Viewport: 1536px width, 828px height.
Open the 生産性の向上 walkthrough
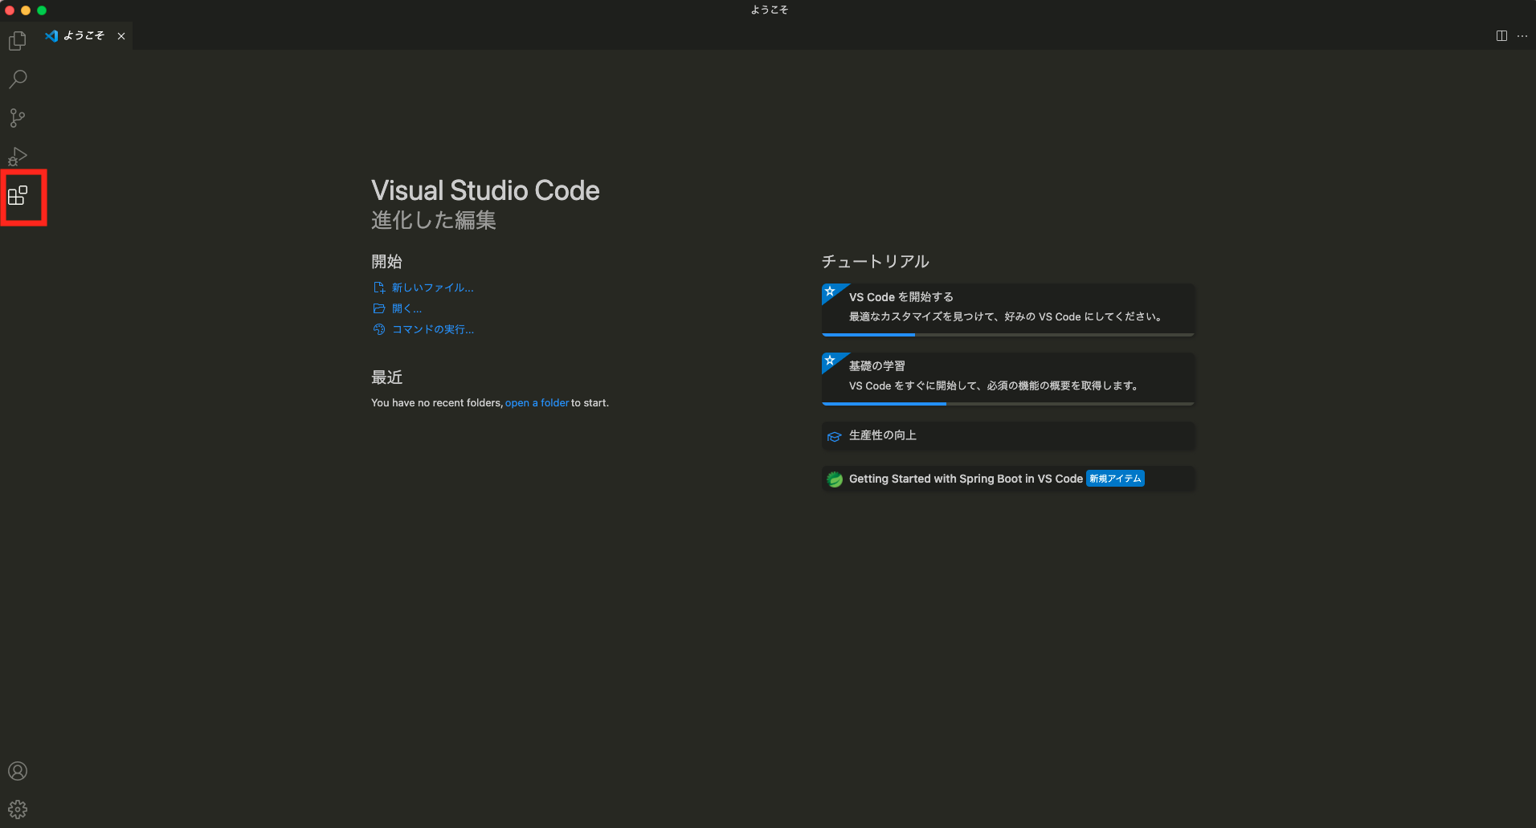tap(1007, 435)
